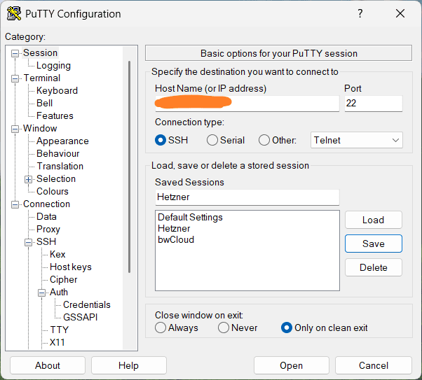Open the X11 settings category

(x=57, y=342)
